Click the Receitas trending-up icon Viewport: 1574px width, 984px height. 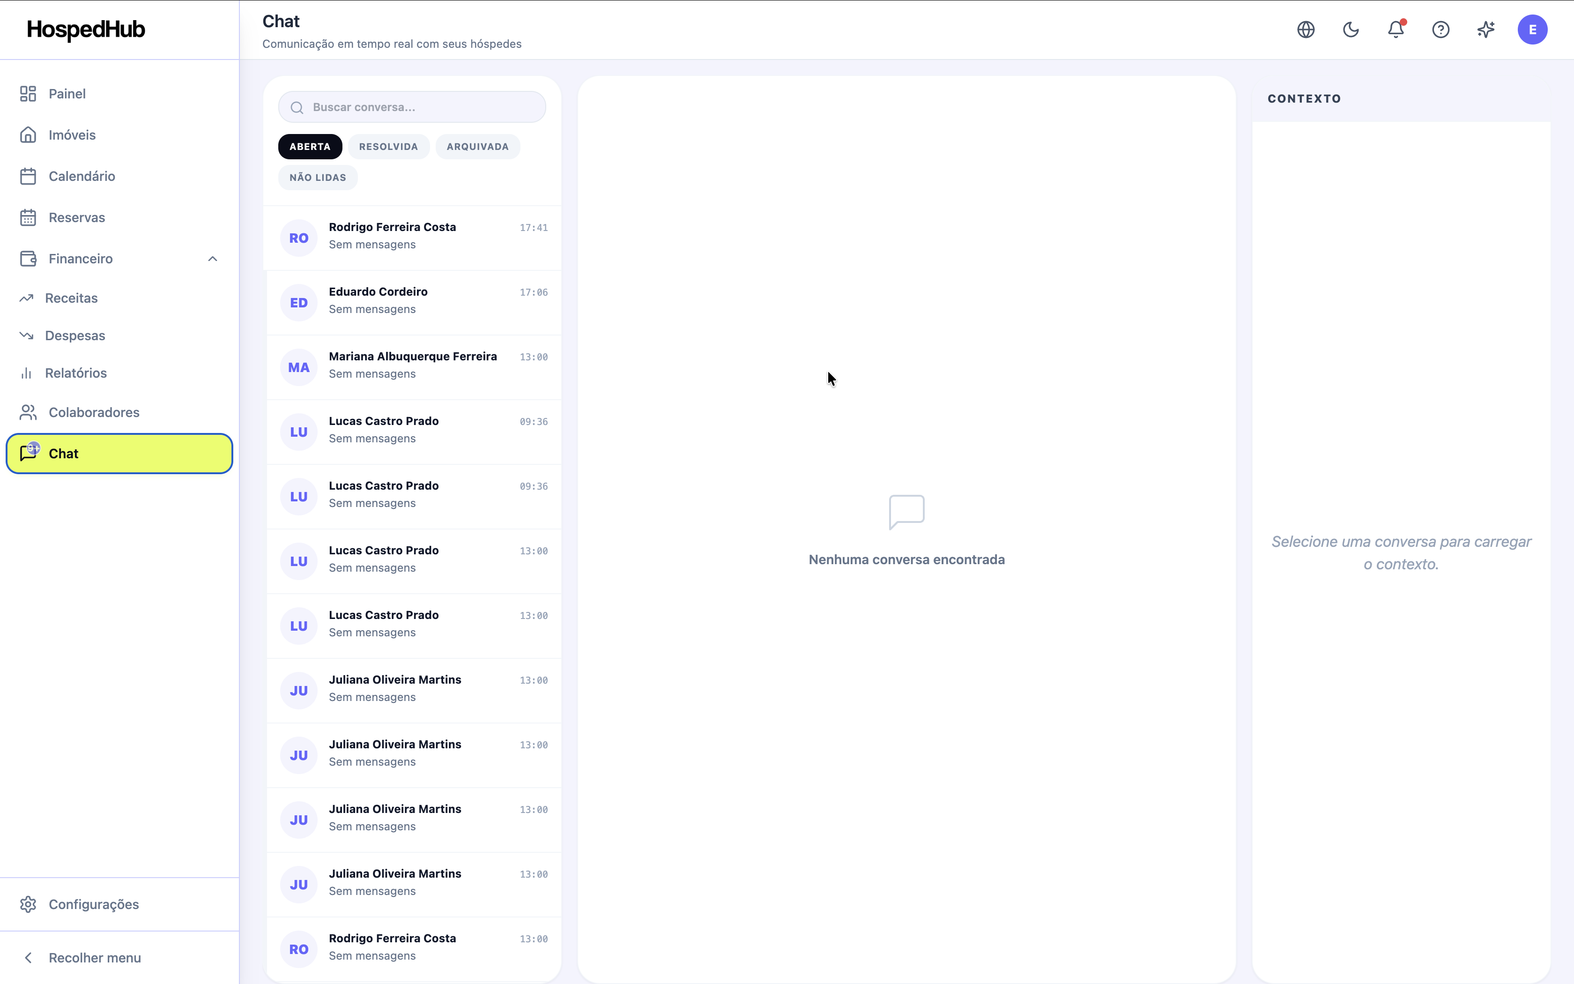point(26,298)
